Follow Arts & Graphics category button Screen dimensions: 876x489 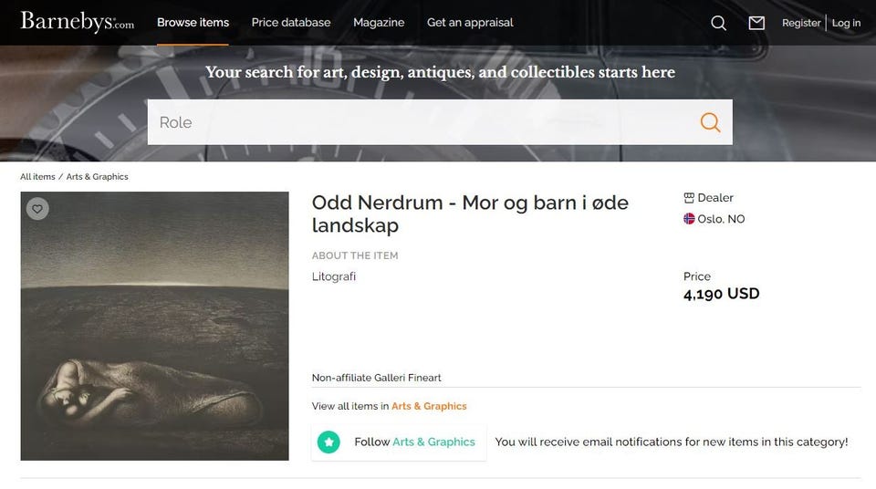(x=399, y=442)
